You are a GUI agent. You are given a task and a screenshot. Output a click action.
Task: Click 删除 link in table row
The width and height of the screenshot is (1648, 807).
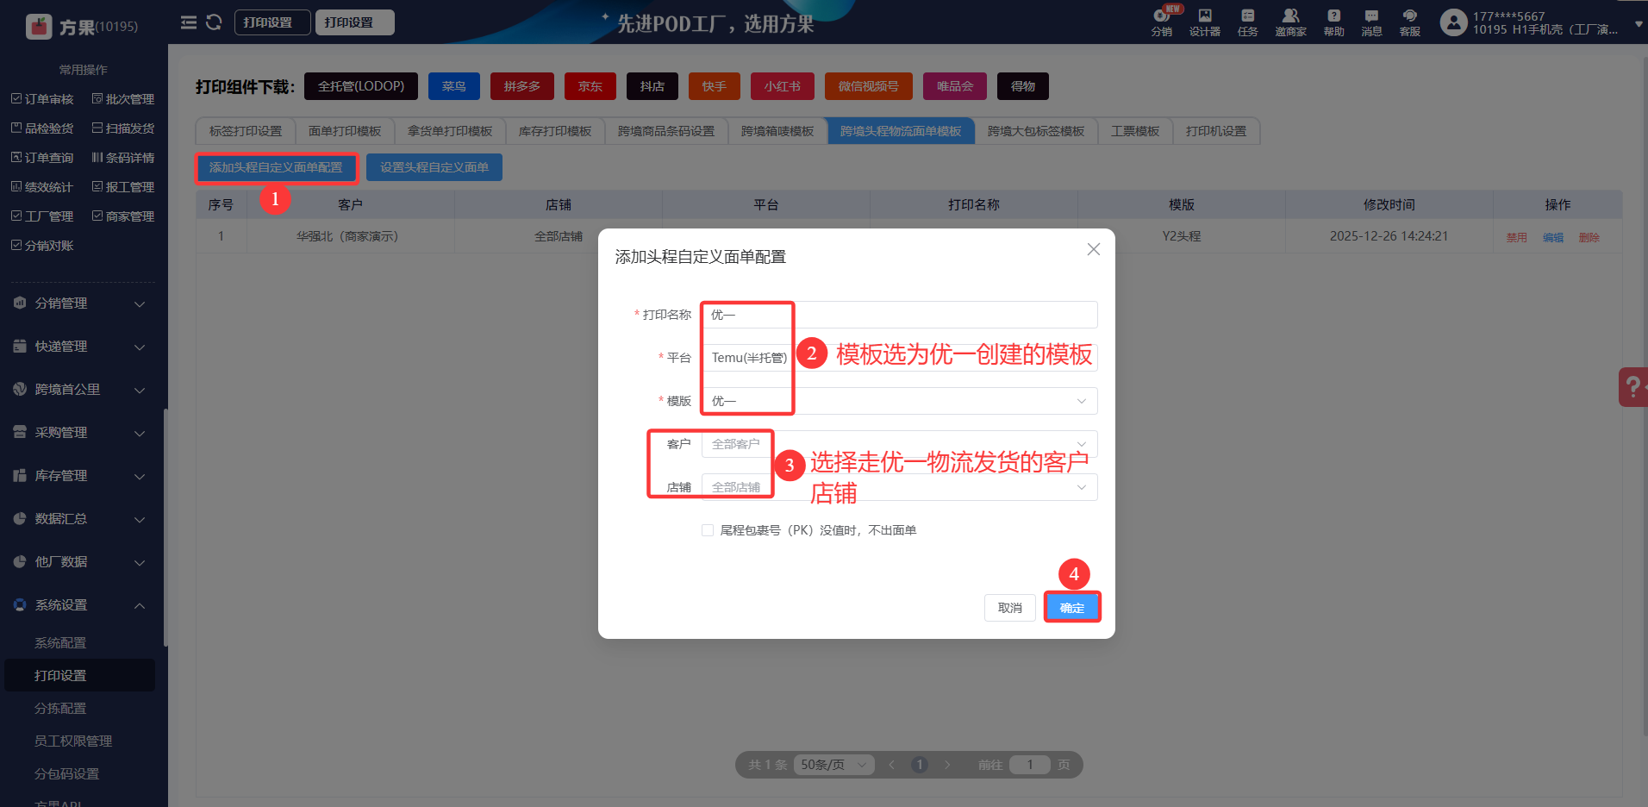(1589, 237)
